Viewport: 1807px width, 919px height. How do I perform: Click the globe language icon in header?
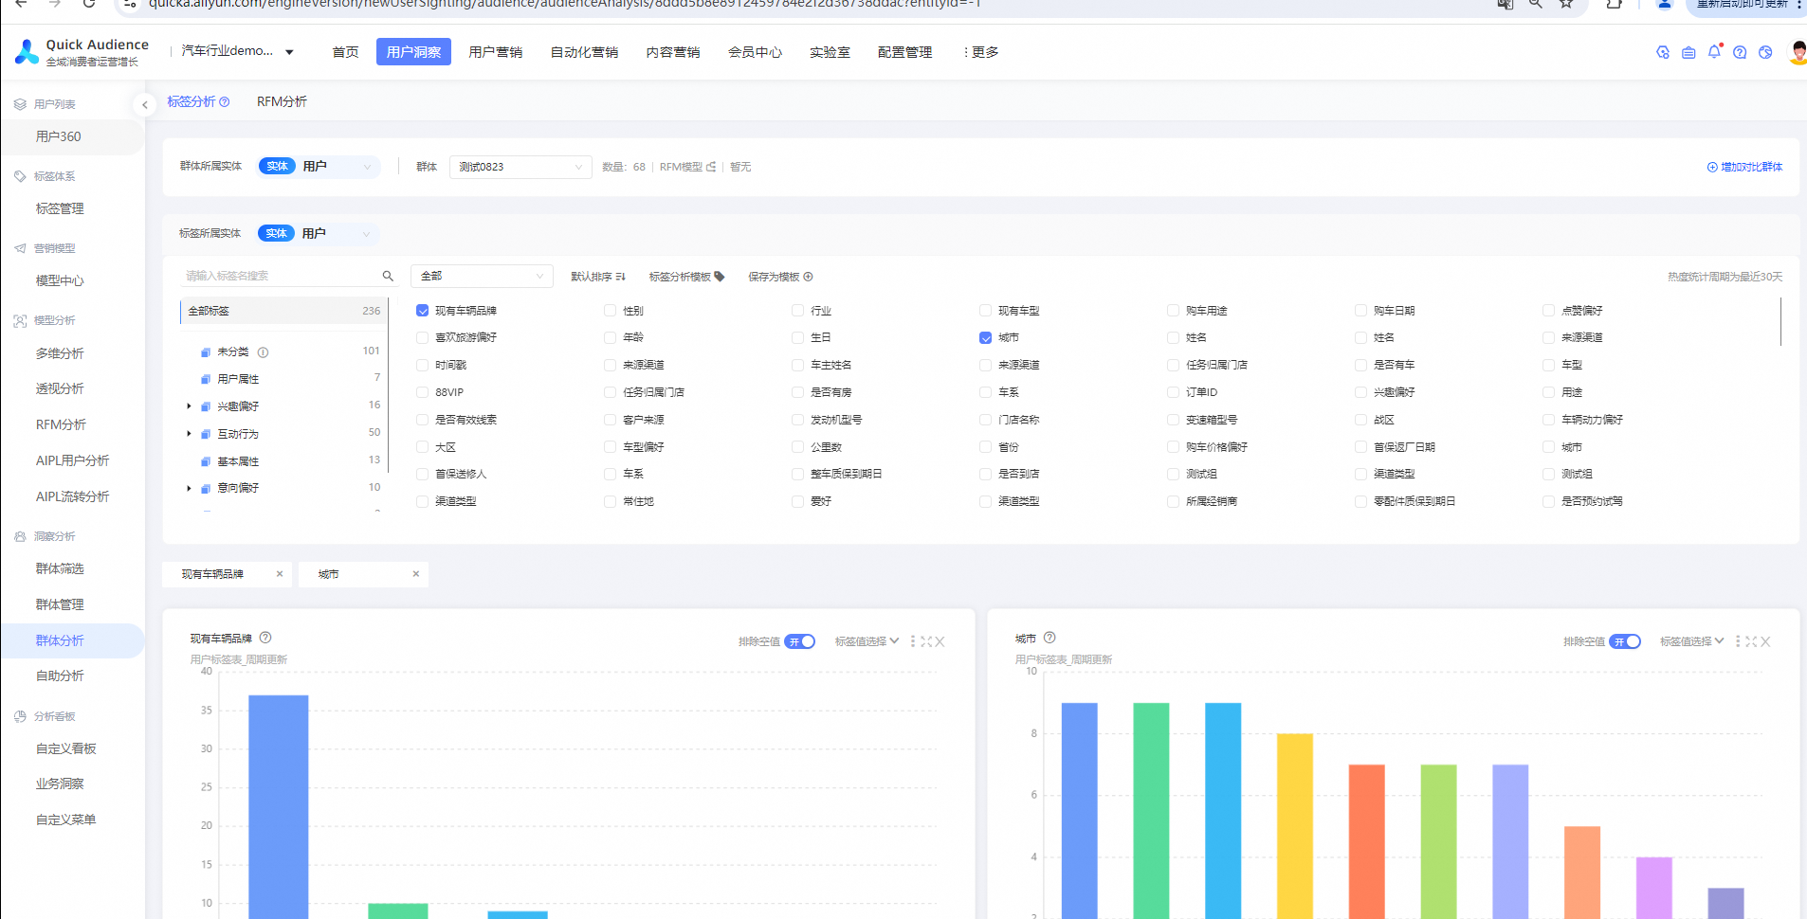coord(1765,52)
